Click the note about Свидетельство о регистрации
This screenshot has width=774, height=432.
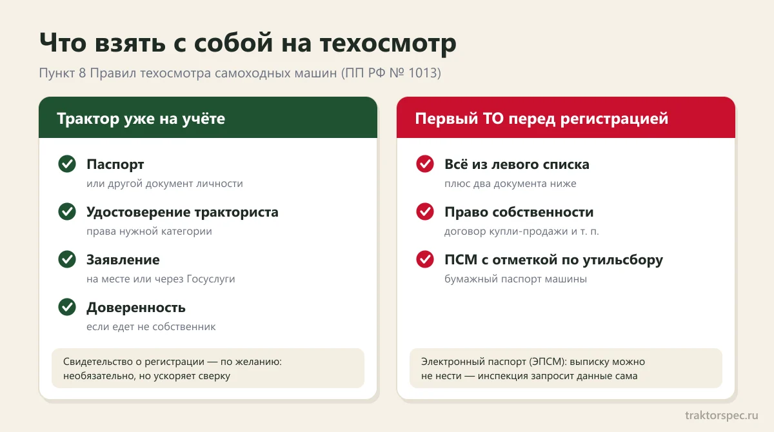[x=208, y=368]
